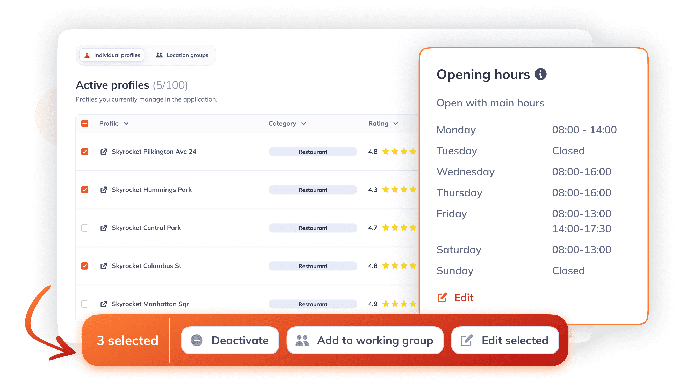Check Skyrocket Manhattan Sqr checkbox
Screen dimensions: 680x381
tap(85, 304)
